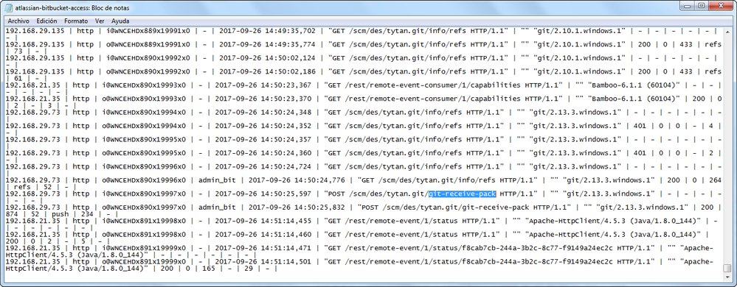This screenshot has height=287, width=737.
Task: Click the timestamp 2017-09-26 14:50:02,186
Action: [x=267, y=71]
